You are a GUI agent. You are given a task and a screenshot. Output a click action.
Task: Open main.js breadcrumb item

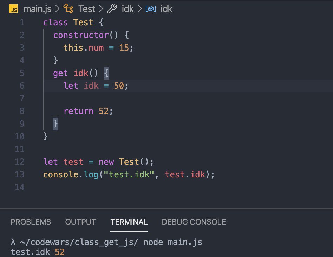37,9
